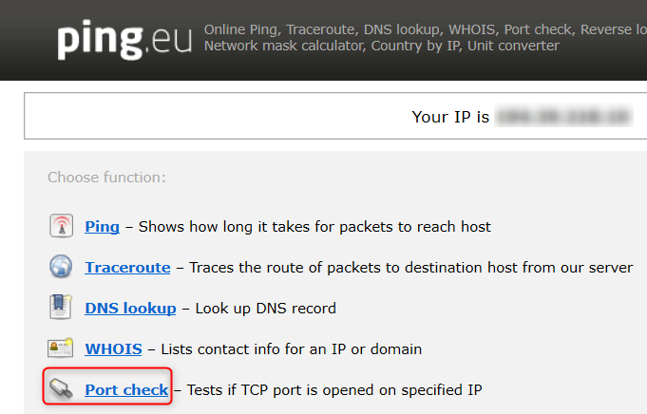647x414 pixels.
Task: Click the Traceroute description about route of packets
Action: 410,268
